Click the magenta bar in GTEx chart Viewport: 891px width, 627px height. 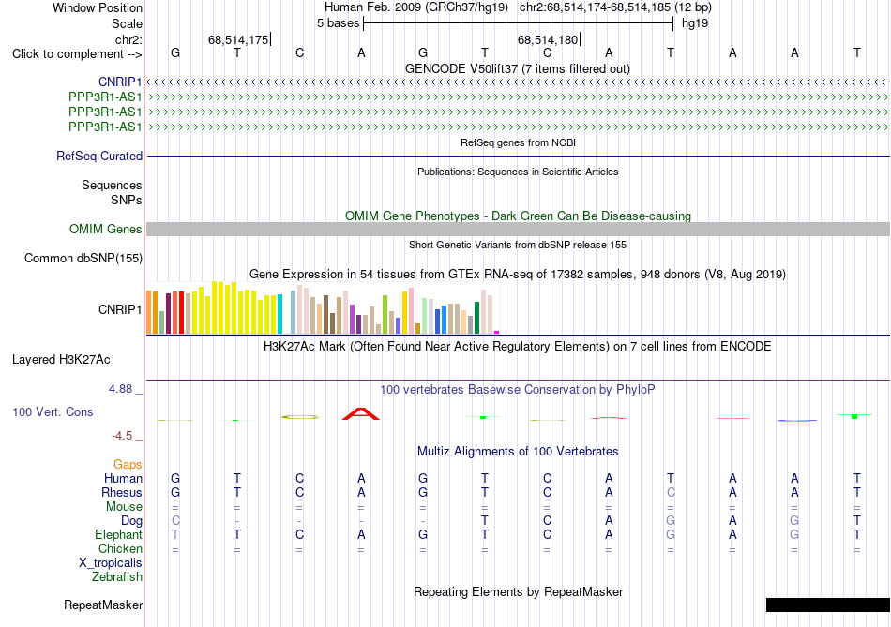pyautogui.click(x=497, y=332)
